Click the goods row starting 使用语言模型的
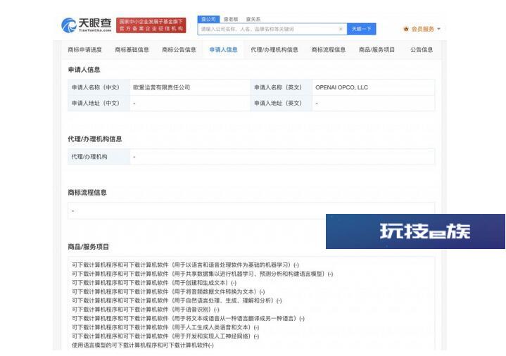Viewport: 506px width, 356px height. [143, 345]
